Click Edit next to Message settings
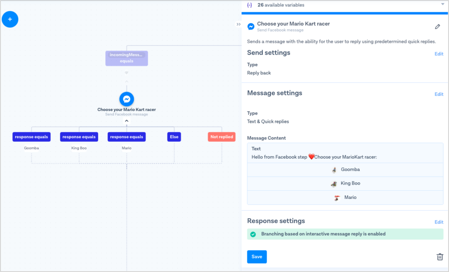This screenshot has width=449, height=272. click(438, 94)
